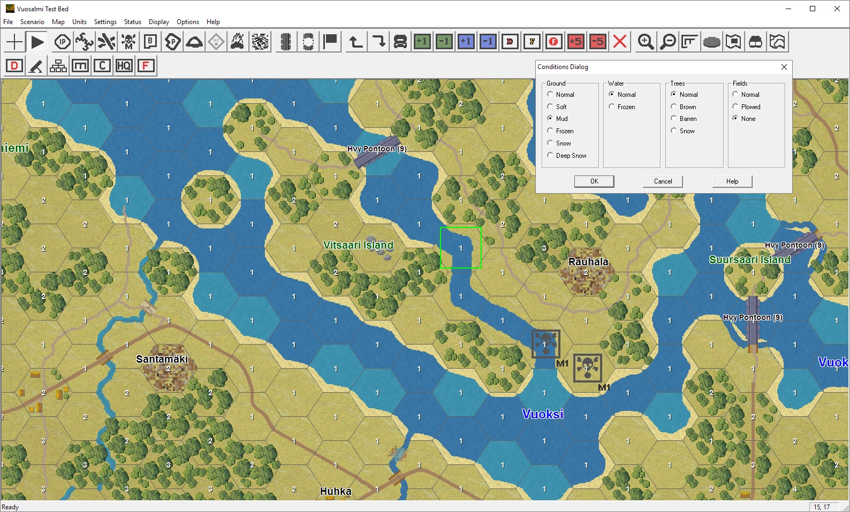
Task: Click the IED diamond toolbar icon
Action: point(216,42)
